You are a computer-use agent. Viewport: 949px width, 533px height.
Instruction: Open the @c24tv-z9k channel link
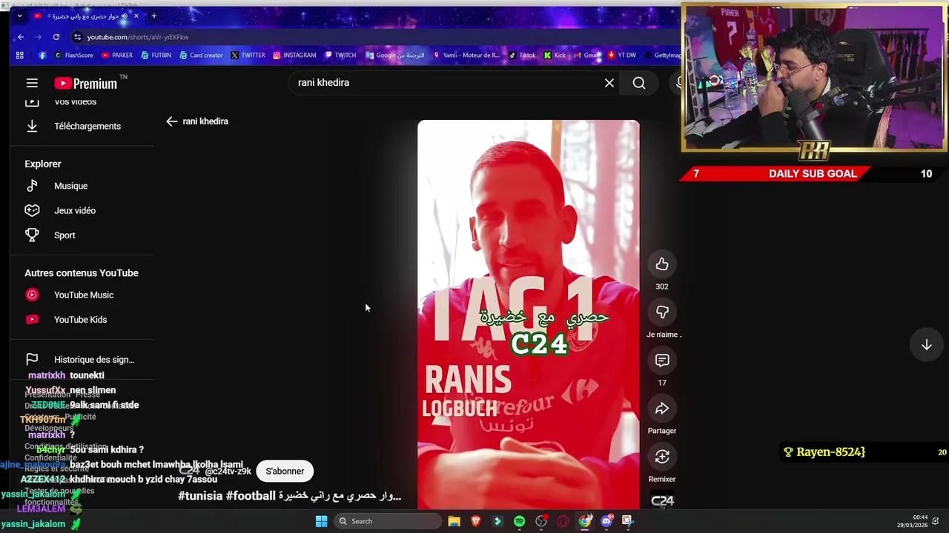(228, 471)
